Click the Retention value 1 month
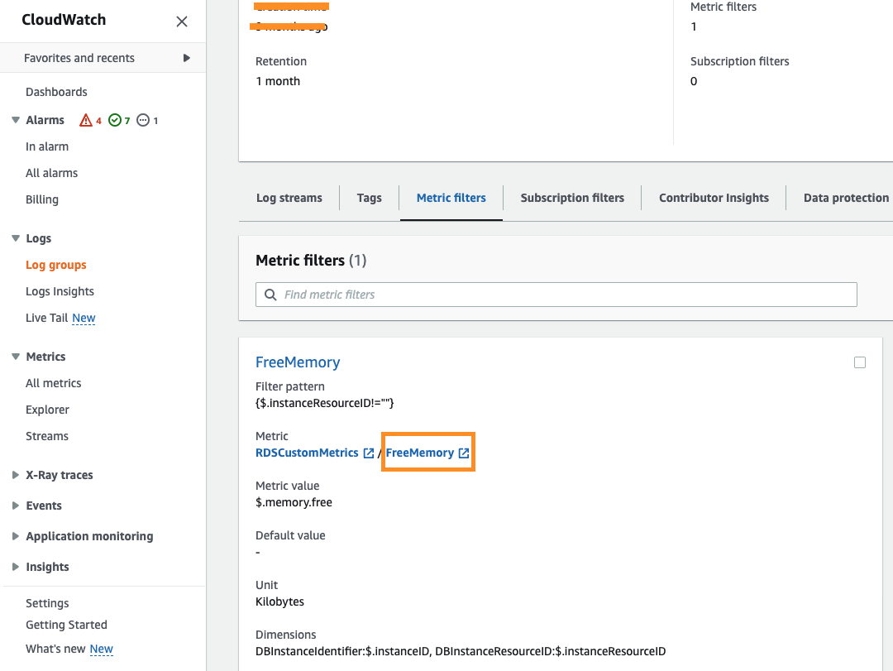Viewport: 893px width, 671px height. (x=278, y=81)
